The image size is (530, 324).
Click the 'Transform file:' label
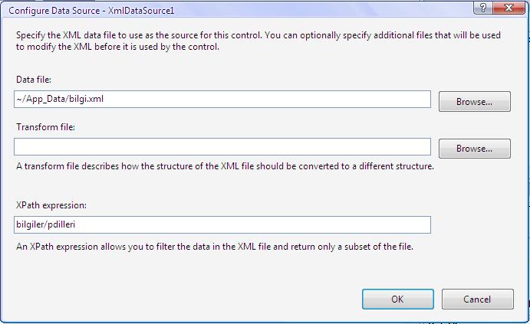44,127
